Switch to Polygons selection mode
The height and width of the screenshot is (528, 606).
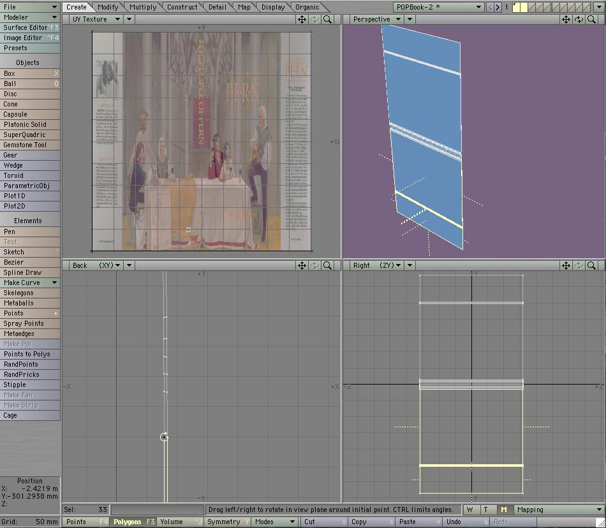134,522
